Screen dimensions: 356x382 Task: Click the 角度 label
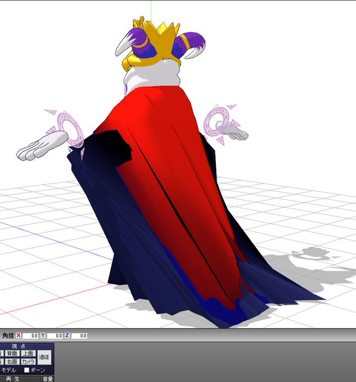(8, 336)
